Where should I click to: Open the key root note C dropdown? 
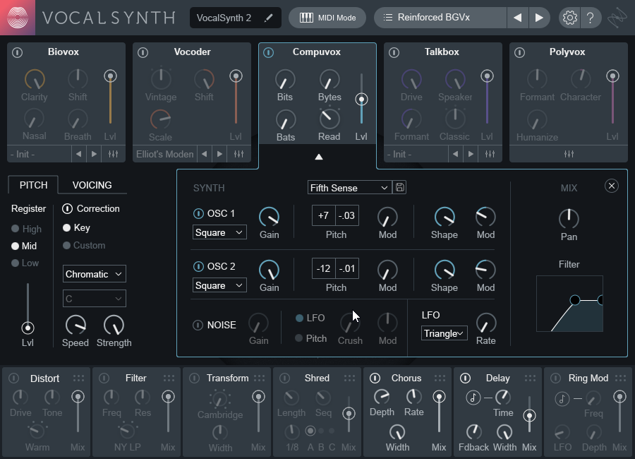95,299
